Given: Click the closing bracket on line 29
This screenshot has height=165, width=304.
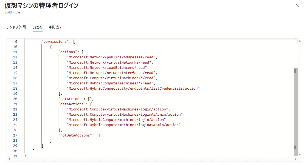Looking at the screenshot, I should 42,146.
